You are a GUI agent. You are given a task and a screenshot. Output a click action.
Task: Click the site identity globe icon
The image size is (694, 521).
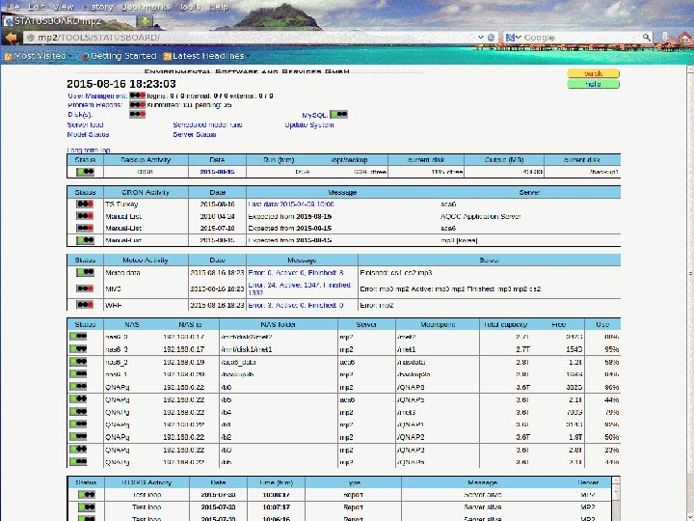31,38
